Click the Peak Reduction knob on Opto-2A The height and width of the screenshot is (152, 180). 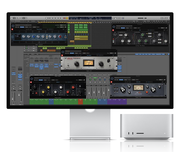pos(101,64)
